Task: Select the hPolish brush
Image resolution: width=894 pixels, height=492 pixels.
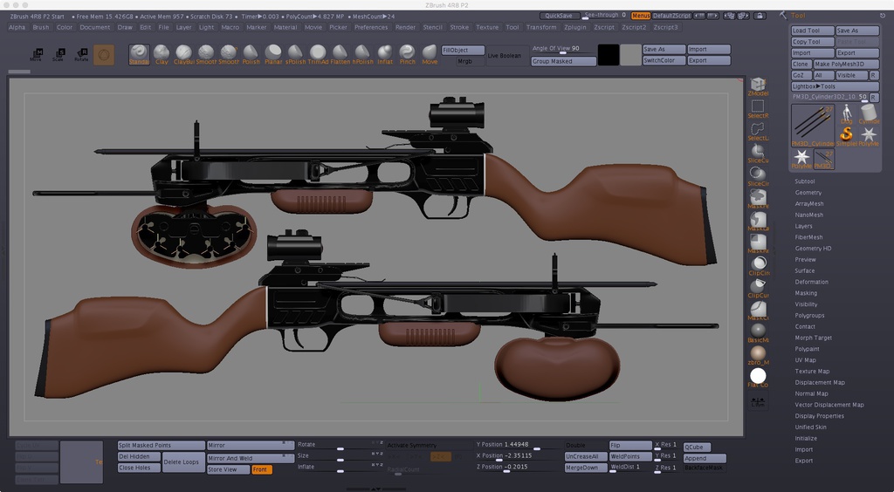Action: (x=362, y=55)
